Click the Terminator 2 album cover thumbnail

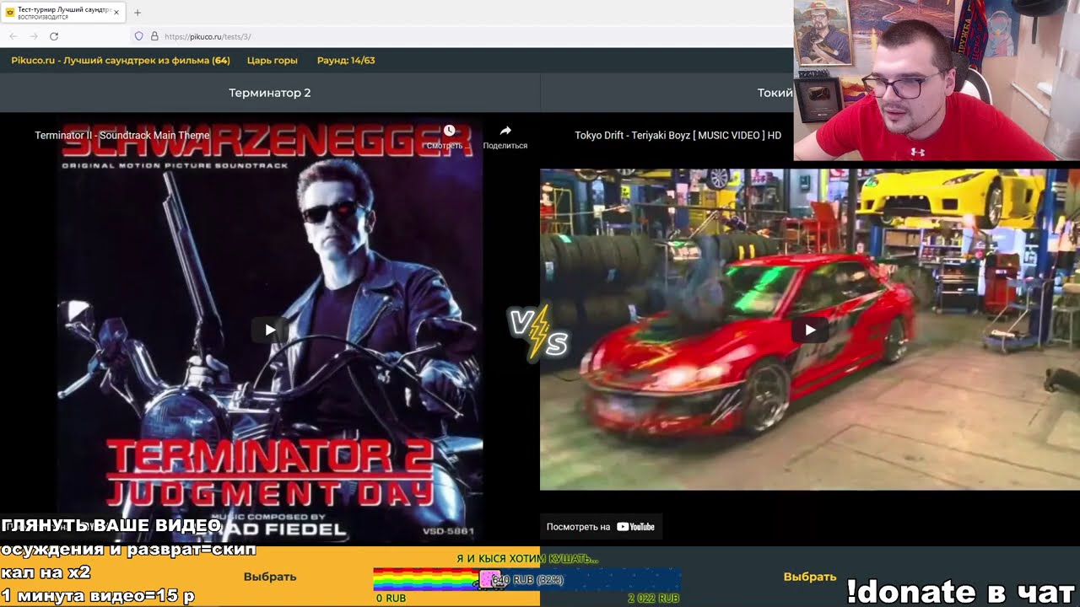[x=270, y=329]
